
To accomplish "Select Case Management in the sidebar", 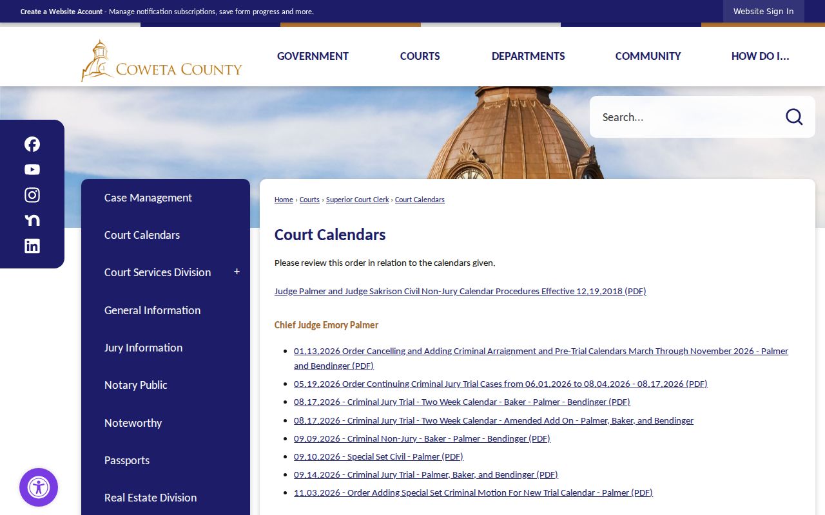I will point(148,198).
